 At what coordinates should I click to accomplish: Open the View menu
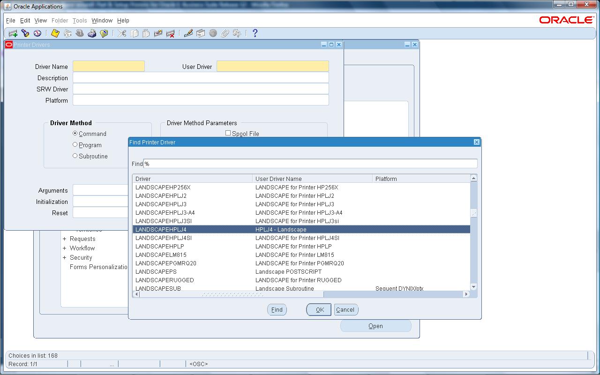coord(41,21)
